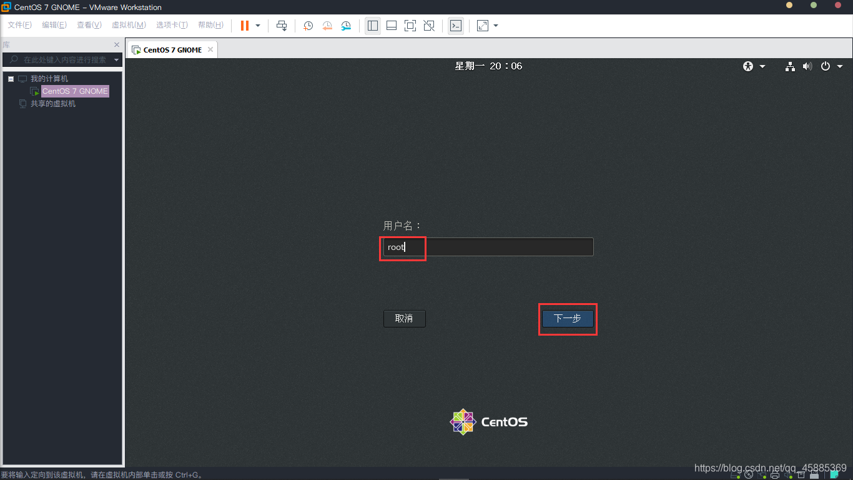The width and height of the screenshot is (853, 480).
Task: Click the 取消 button
Action: click(405, 319)
